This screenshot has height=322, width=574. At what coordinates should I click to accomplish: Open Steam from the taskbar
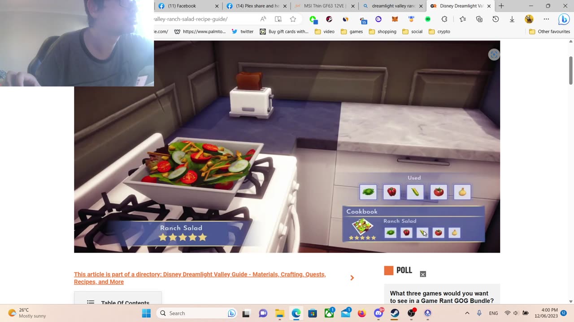[395, 313]
